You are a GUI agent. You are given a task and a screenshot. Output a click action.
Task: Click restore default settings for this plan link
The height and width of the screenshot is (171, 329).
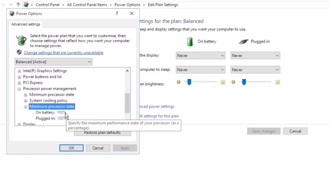tap(159, 116)
